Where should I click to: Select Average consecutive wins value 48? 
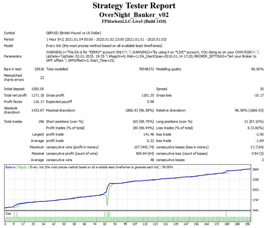pyautogui.click(x=152, y=160)
